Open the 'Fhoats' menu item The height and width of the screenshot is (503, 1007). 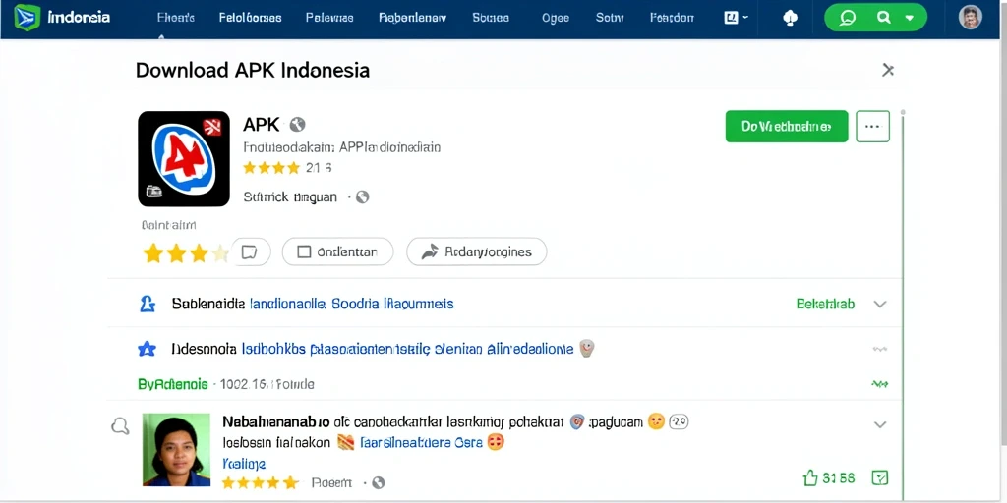175,18
